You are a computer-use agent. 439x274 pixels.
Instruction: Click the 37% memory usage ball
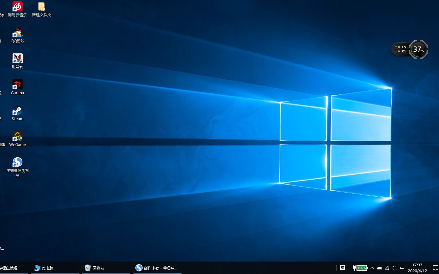tap(418, 49)
